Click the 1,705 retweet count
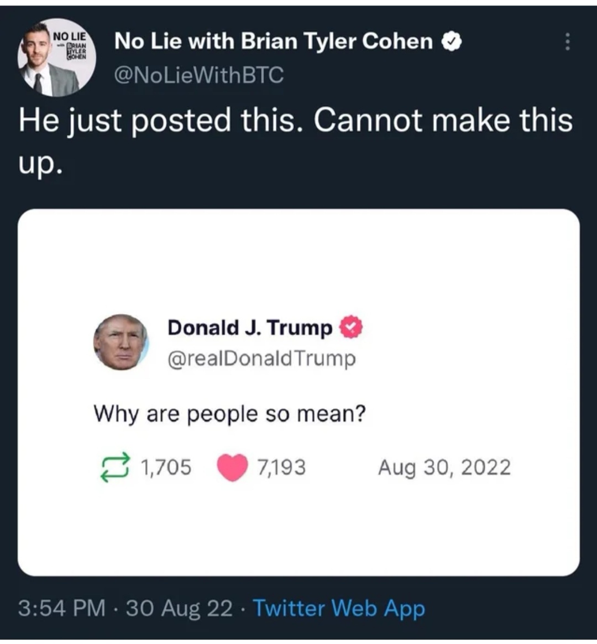 [x=166, y=468]
